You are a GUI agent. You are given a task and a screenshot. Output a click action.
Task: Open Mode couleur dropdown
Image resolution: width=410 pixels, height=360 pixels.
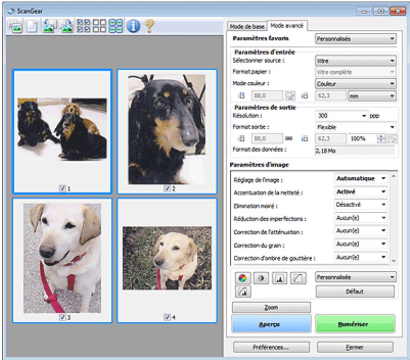(x=355, y=84)
